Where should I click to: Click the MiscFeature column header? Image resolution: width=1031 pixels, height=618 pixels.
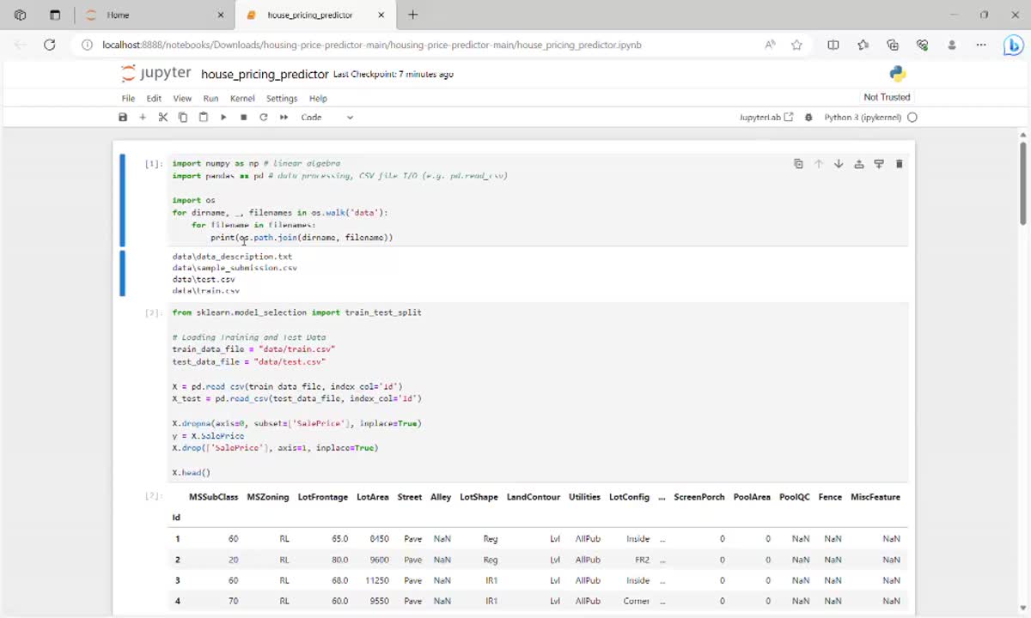875,497
